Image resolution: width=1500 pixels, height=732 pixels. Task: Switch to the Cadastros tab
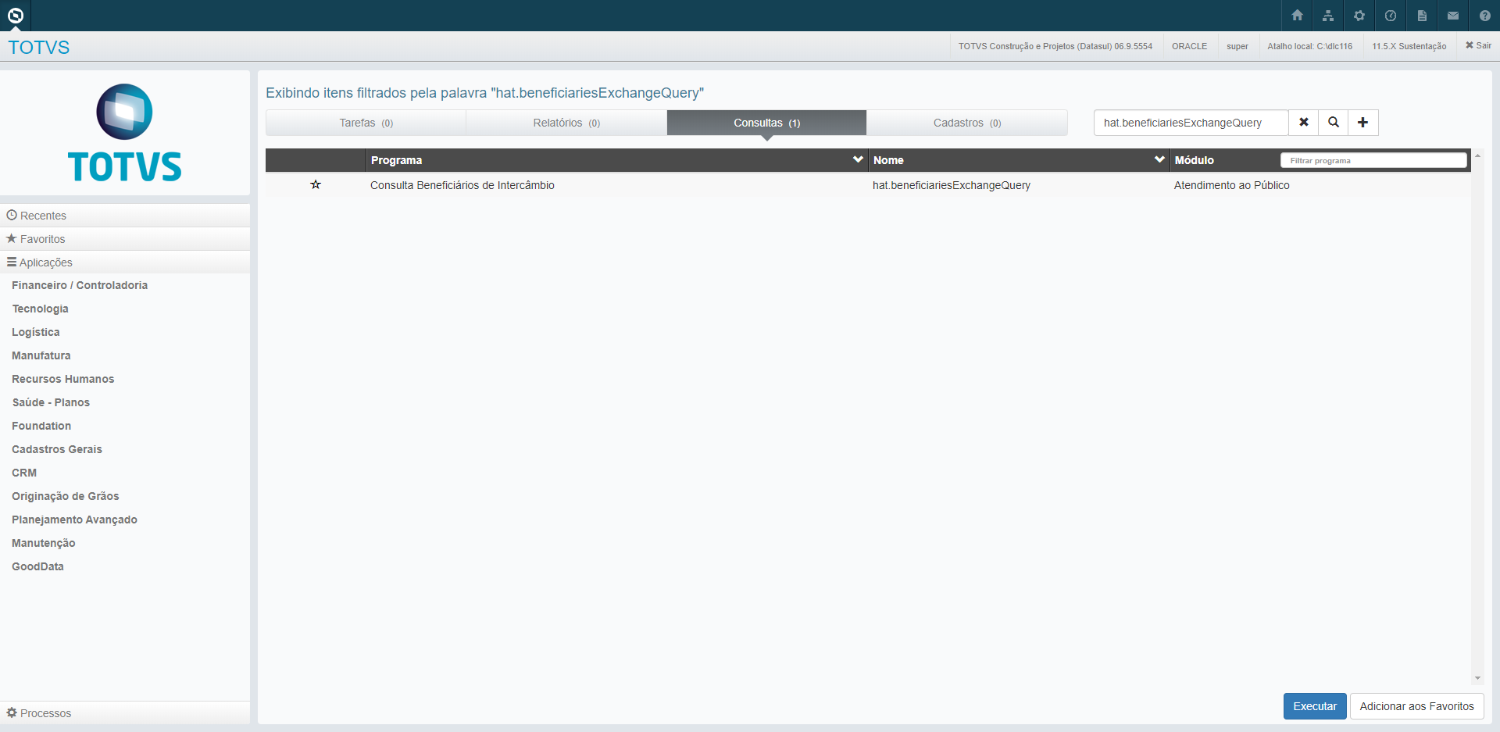coord(967,123)
